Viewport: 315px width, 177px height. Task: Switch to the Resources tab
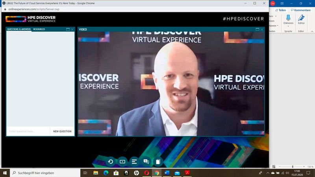[39, 29]
